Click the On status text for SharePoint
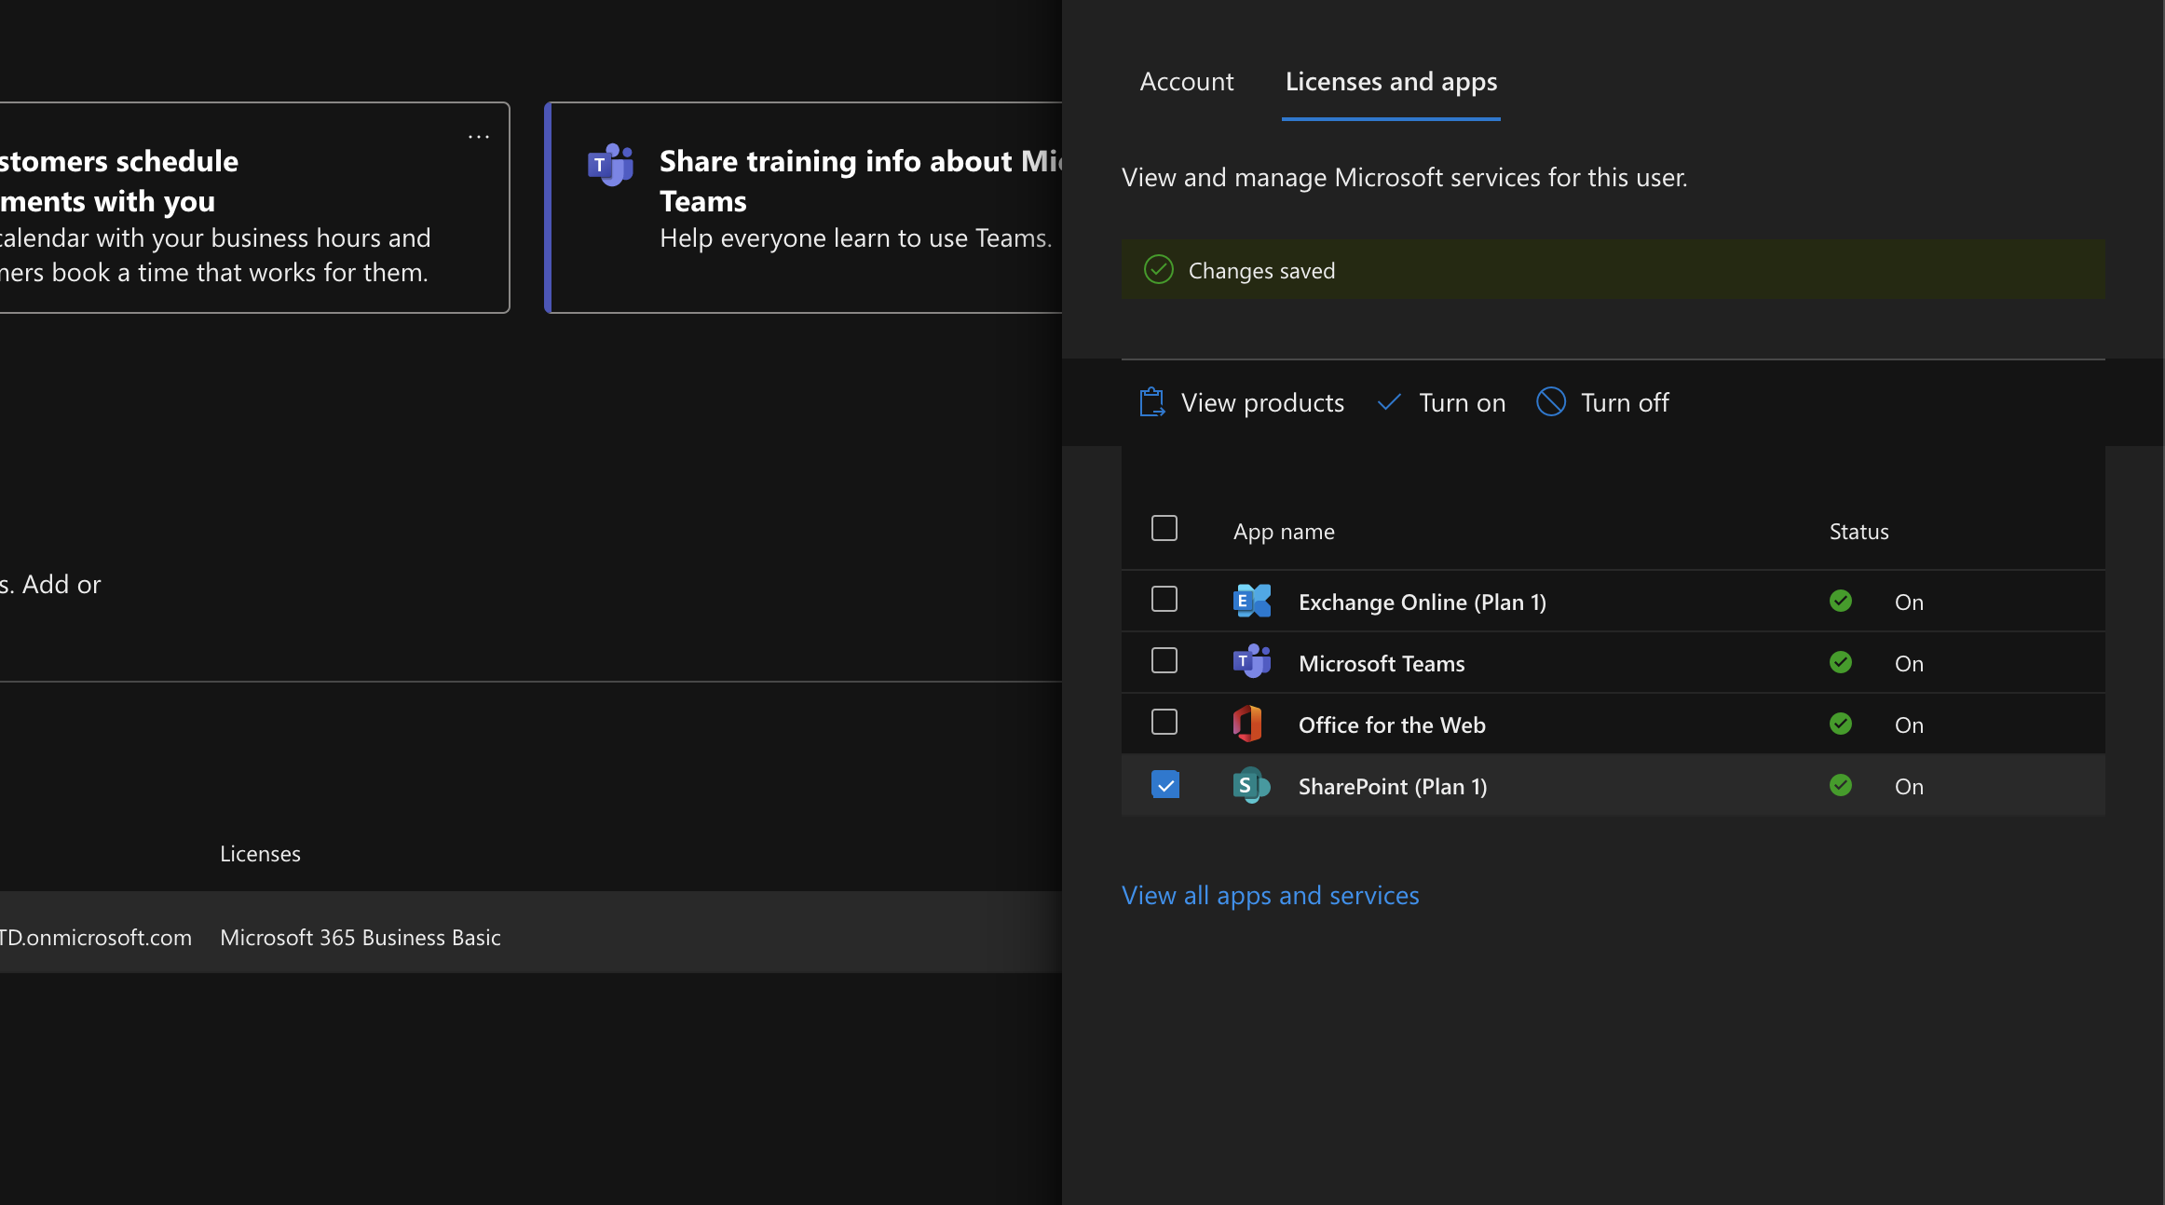 pos(1909,787)
